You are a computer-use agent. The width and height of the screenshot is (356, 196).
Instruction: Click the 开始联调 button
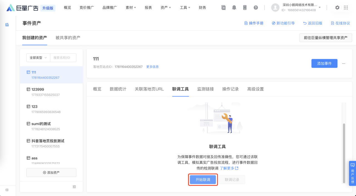[x=203, y=180]
